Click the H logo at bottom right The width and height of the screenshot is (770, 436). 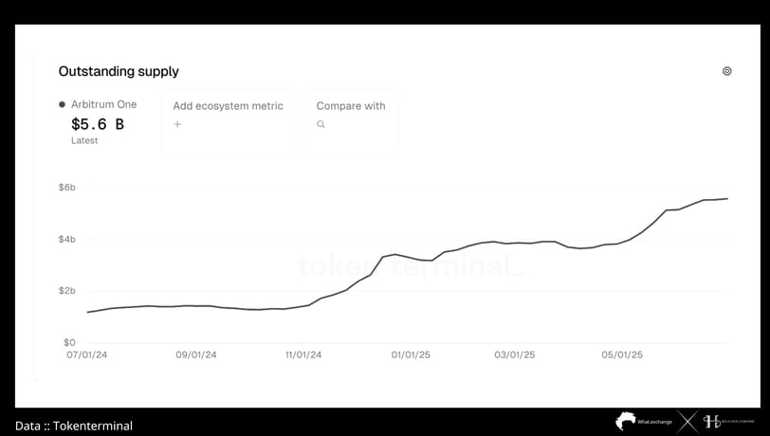pyautogui.click(x=711, y=421)
